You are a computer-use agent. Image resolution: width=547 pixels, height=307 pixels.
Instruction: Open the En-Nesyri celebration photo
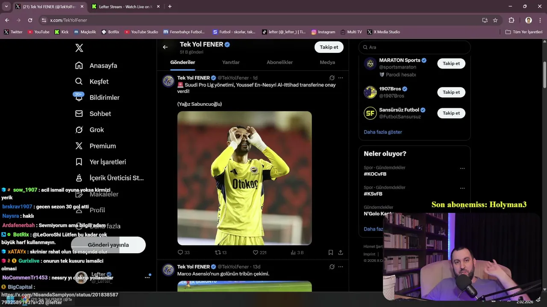pos(244,178)
